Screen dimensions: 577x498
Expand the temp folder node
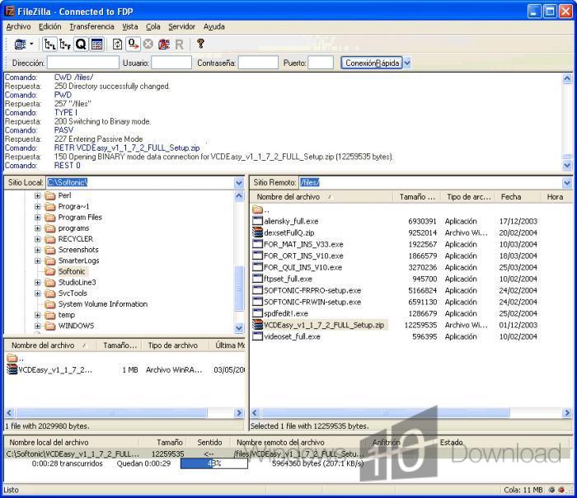[x=38, y=316]
